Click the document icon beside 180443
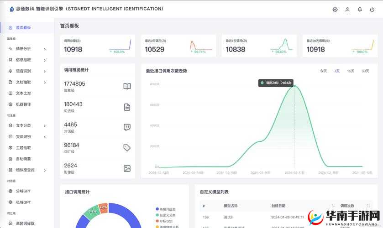 point(127,107)
